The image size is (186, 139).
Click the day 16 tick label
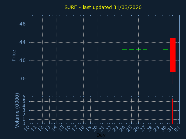point(68,128)
